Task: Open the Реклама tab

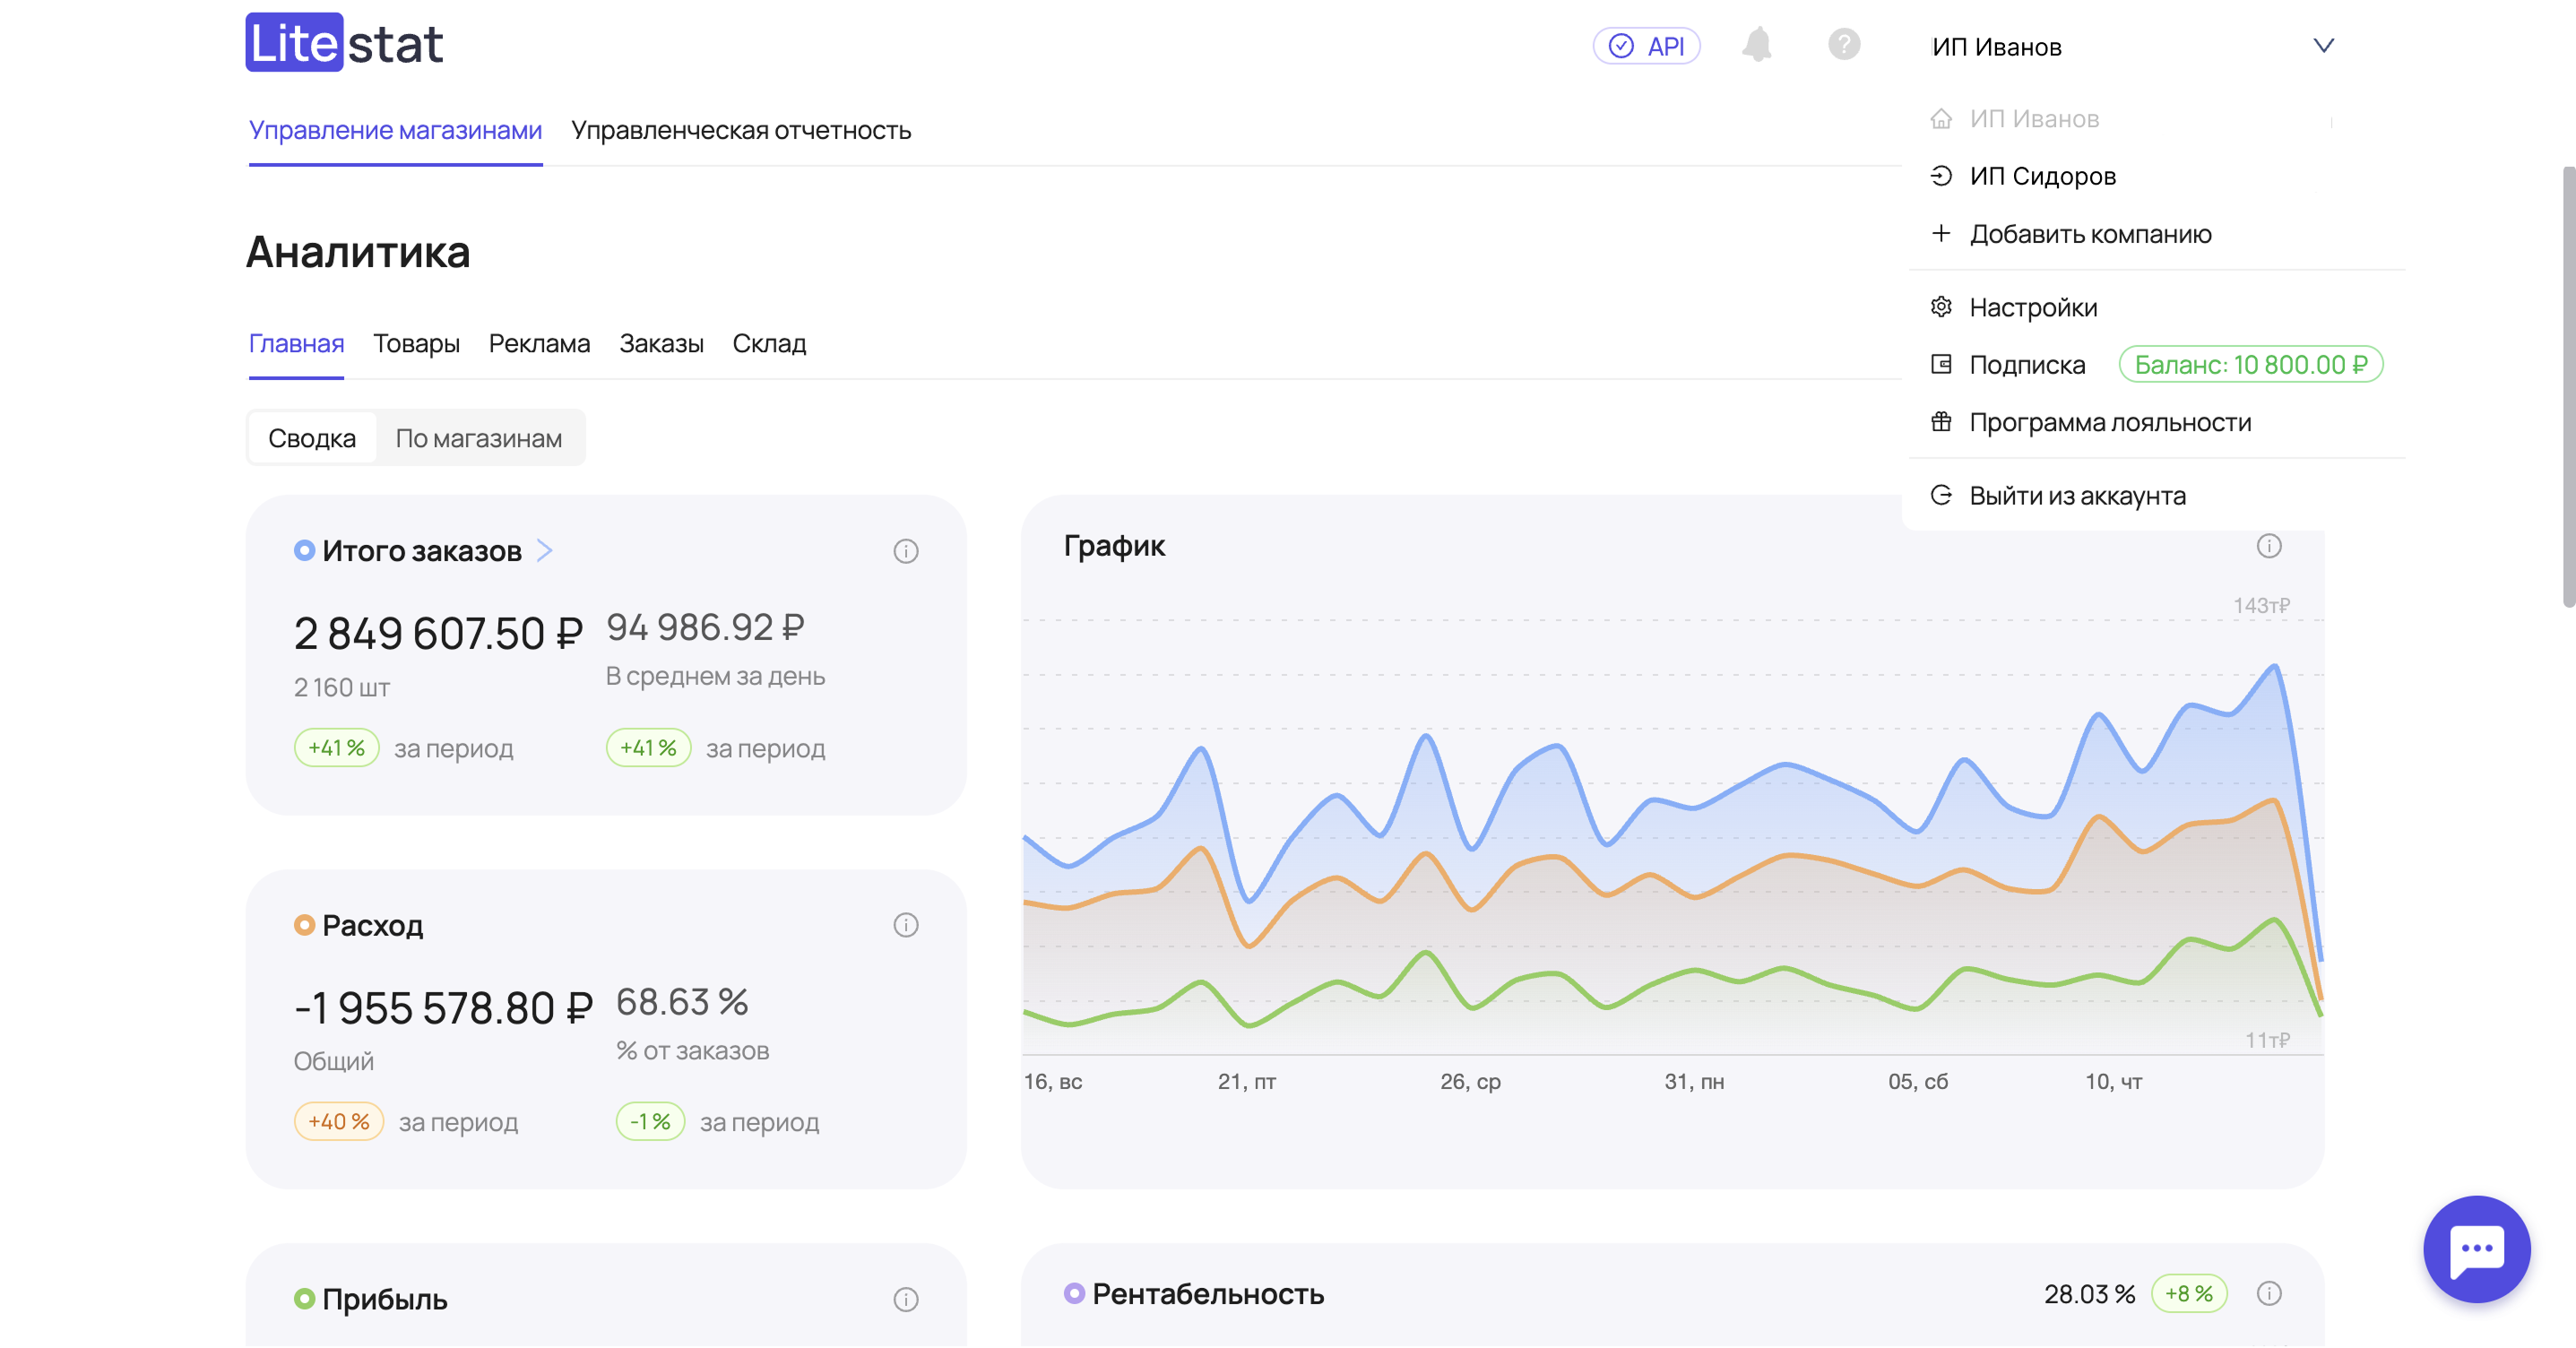Action: click(x=539, y=344)
